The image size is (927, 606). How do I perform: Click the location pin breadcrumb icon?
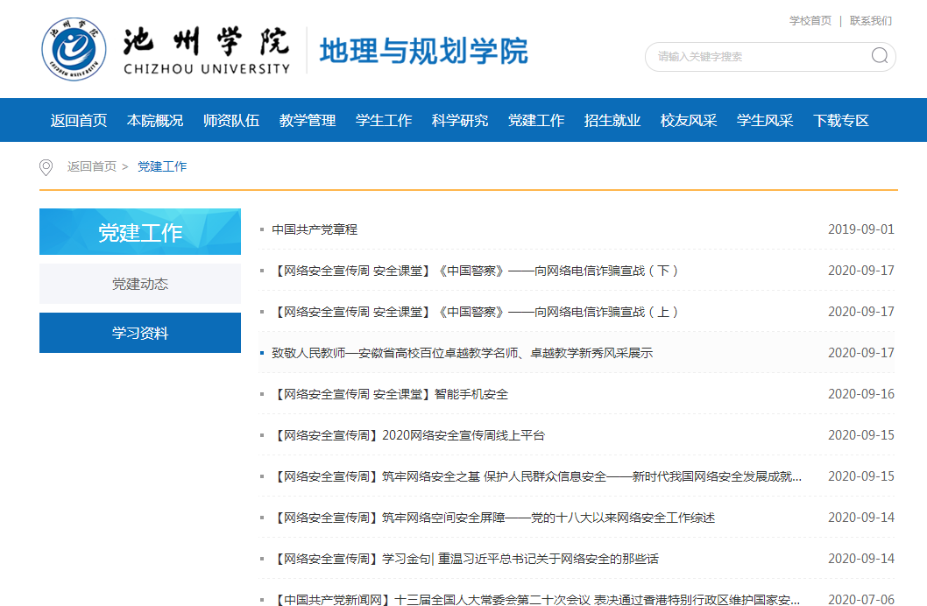point(46,167)
